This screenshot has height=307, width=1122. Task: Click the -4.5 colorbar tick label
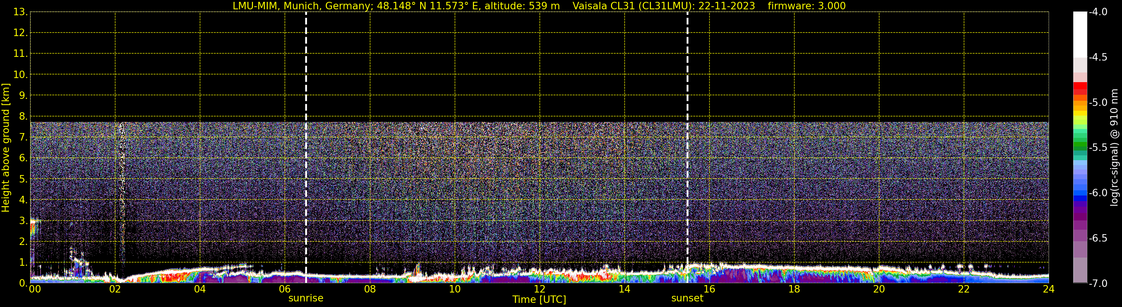tap(1097, 57)
